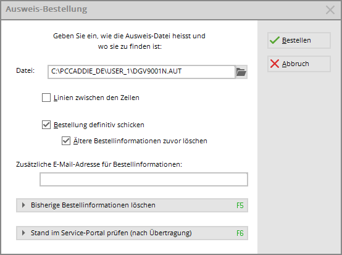Click the 'Linien zwischen den Zeilen' label text

coord(96,98)
